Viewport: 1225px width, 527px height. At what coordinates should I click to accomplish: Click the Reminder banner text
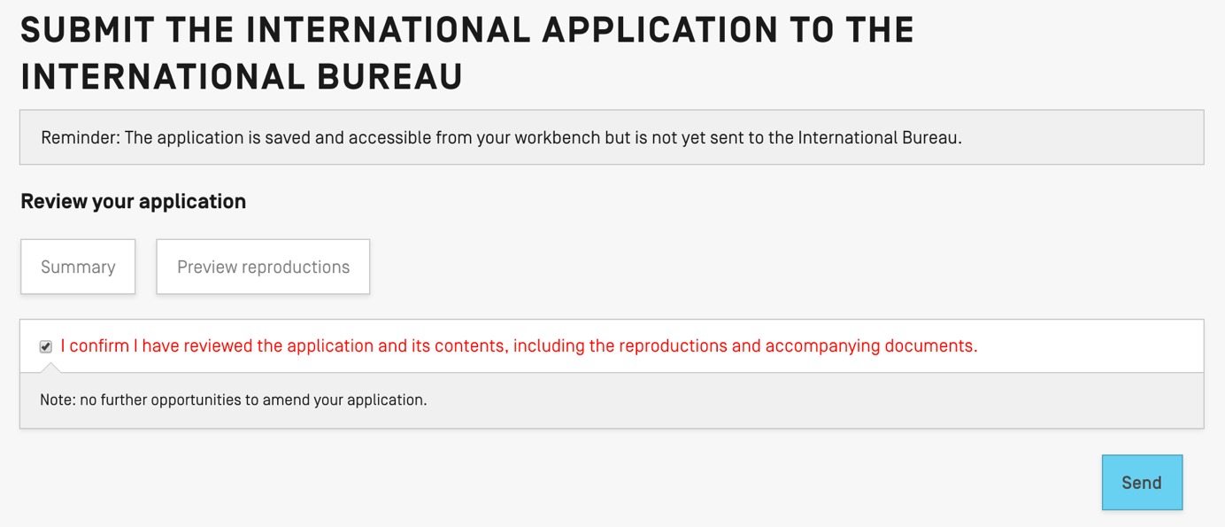(501, 137)
